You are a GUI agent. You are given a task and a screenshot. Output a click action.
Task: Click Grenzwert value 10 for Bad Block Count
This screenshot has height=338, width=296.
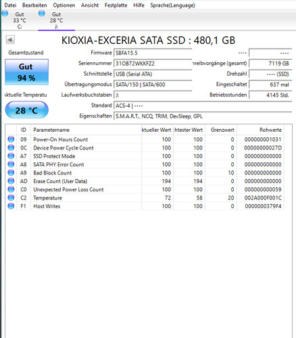coord(231,173)
